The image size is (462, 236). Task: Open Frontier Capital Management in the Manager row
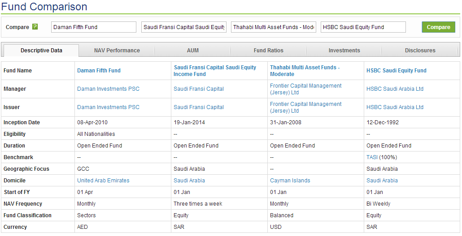tap(306, 89)
